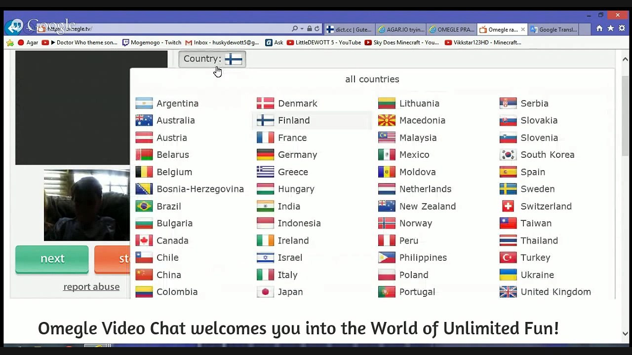Click the Germany flag icon
The height and width of the screenshot is (355, 632).
click(x=265, y=155)
